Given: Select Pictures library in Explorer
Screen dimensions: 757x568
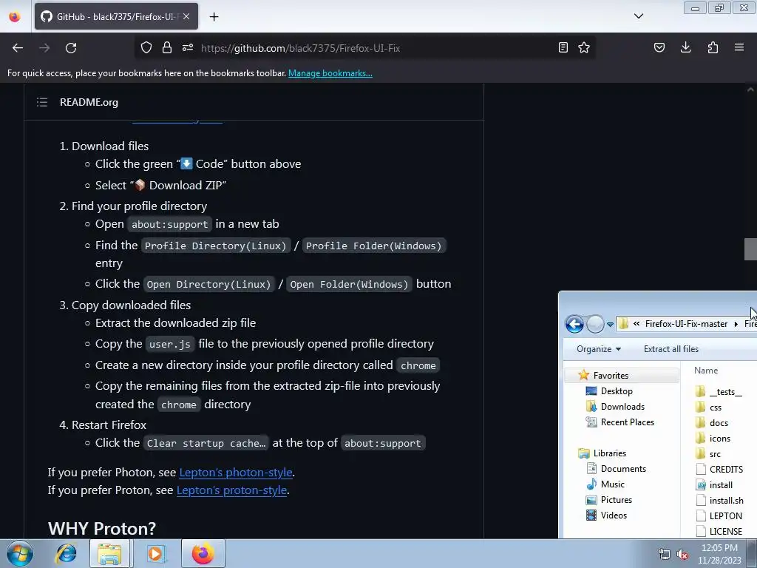Looking at the screenshot, I should [616, 500].
